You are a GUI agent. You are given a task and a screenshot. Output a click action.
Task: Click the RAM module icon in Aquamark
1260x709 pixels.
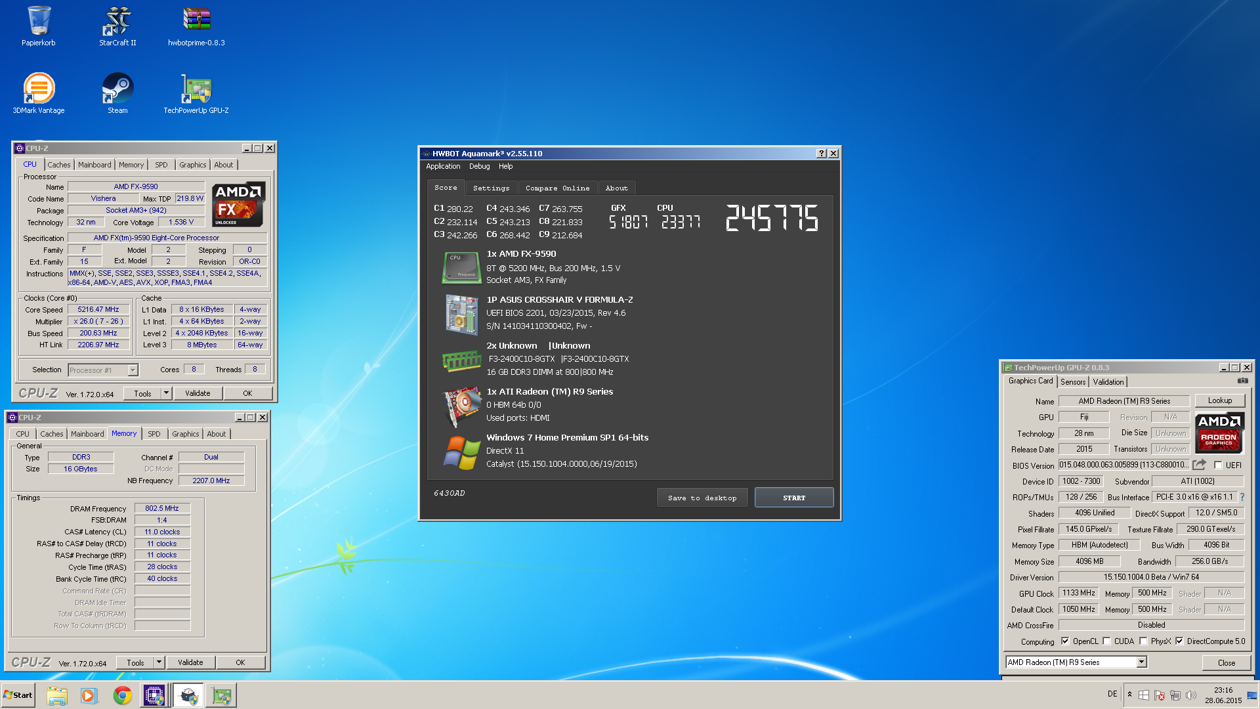click(x=462, y=360)
